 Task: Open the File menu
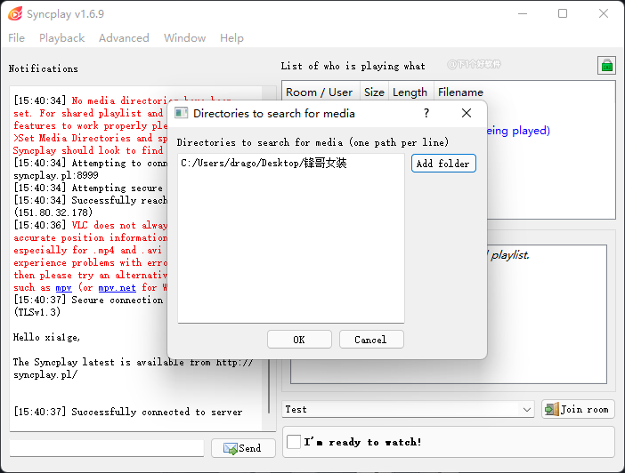pos(17,38)
